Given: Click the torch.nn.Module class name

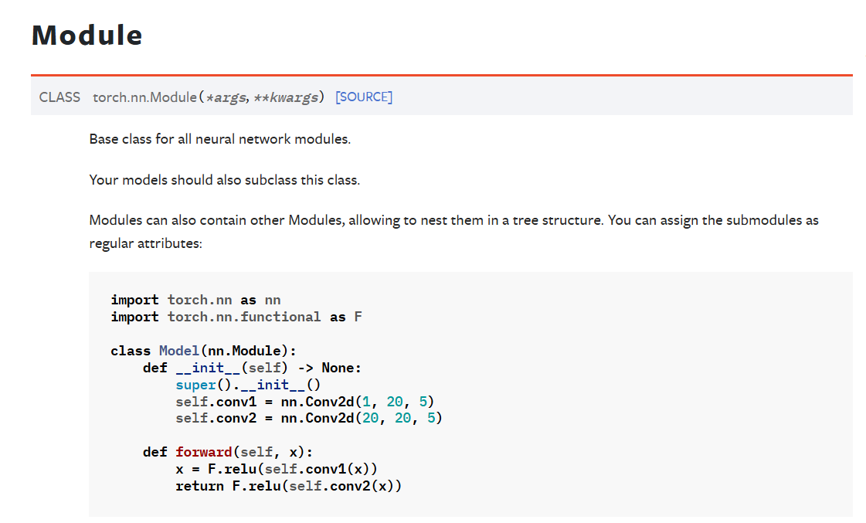Looking at the screenshot, I should [x=145, y=97].
